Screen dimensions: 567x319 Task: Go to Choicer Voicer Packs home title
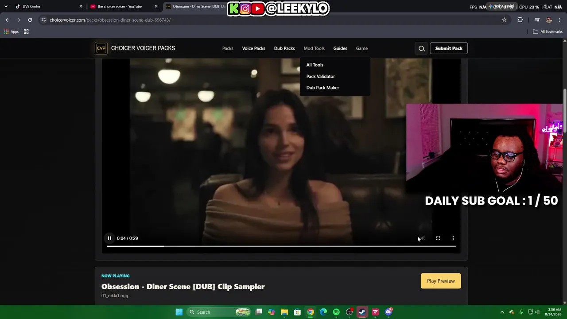click(143, 48)
